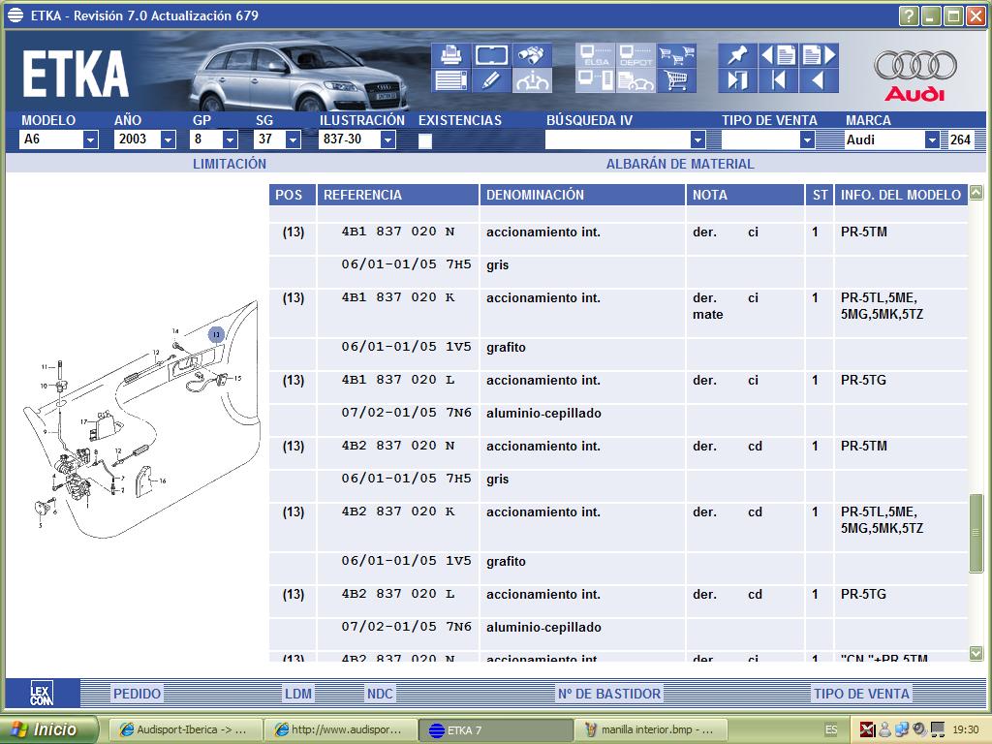992x744 pixels.
Task: Click the computer-to-server icon
Action: pyautogui.click(x=595, y=80)
